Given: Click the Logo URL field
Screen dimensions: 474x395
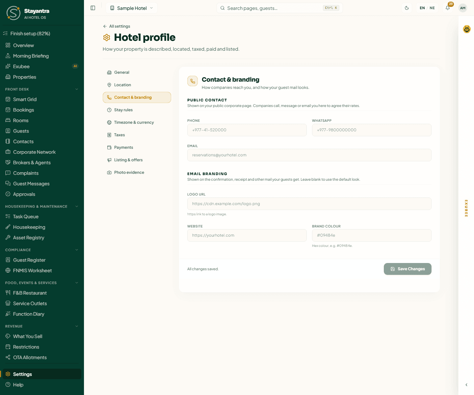Looking at the screenshot, I should point(309,204).
